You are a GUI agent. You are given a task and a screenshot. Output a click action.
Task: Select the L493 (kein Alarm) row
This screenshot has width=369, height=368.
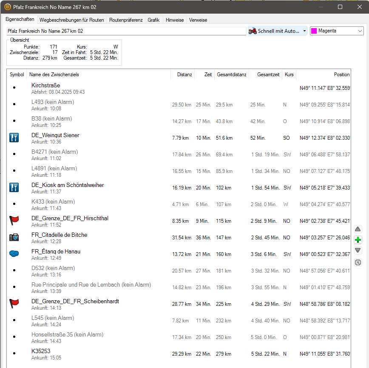(179, 105)
